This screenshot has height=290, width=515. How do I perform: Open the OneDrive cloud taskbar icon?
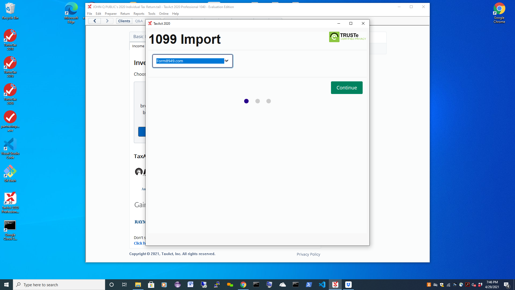coord(282,285)
